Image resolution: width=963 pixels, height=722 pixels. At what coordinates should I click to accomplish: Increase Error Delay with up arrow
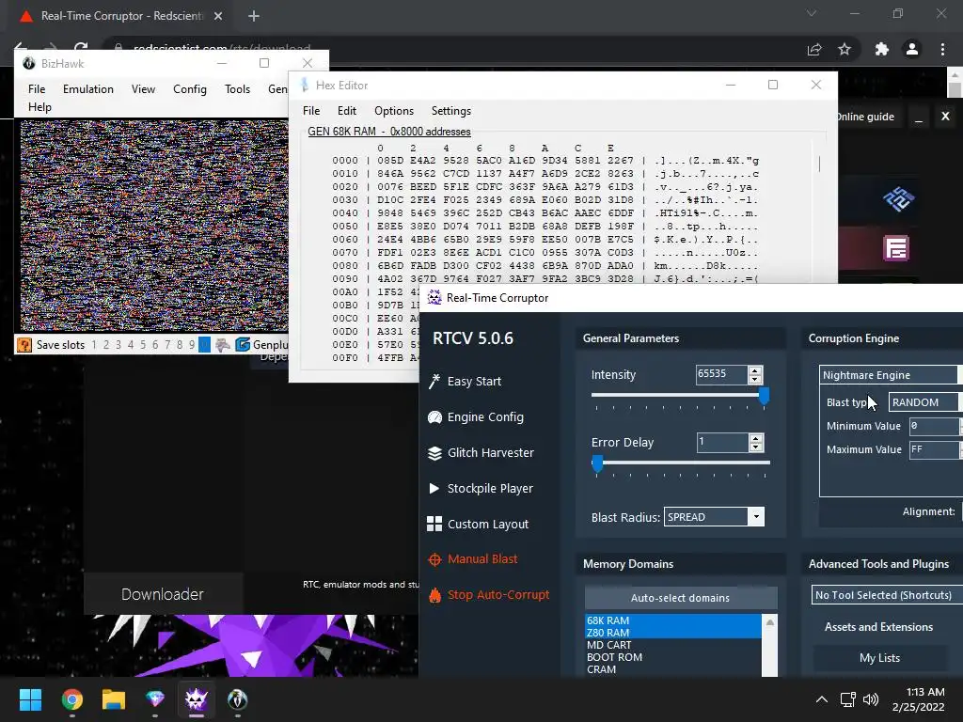[x=755, y=438]
